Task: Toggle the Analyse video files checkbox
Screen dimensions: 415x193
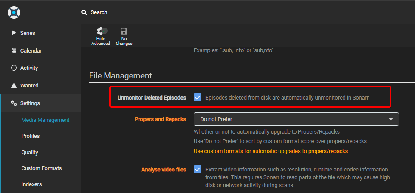Action: [x=198, y=169]
